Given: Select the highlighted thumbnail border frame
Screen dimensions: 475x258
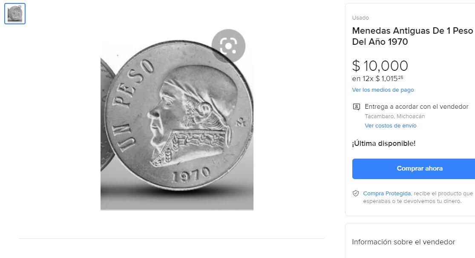Looking at the screenshot, I should pyautogui.click(x=14, y=13).
